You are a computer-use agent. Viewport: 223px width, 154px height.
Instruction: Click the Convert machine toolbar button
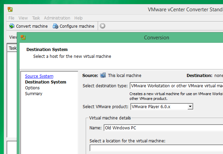pyautogui.click(x=28, y=26)
